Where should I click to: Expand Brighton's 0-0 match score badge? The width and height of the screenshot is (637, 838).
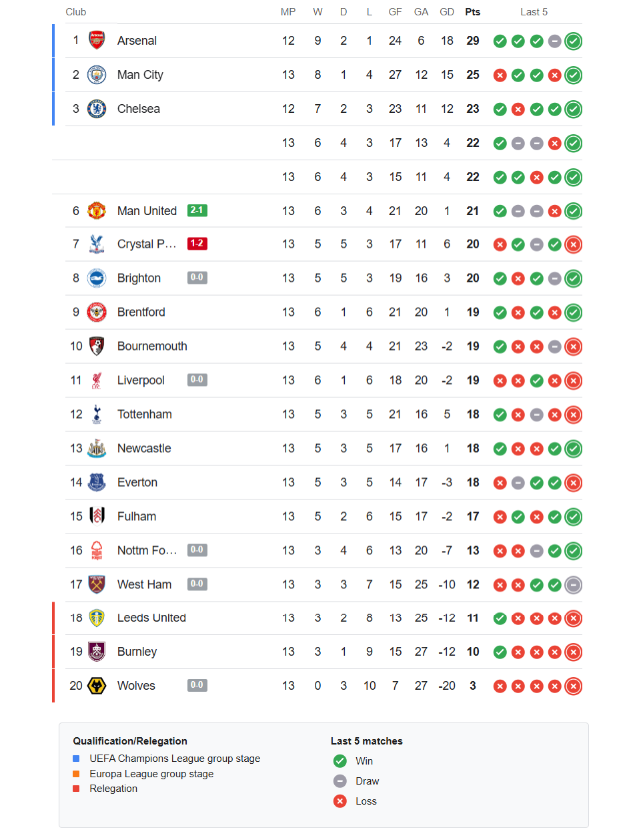(x=197, y=277)
